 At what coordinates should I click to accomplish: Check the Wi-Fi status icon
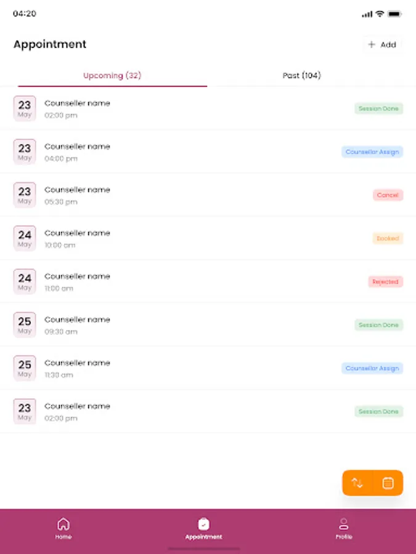coord(380,14)
